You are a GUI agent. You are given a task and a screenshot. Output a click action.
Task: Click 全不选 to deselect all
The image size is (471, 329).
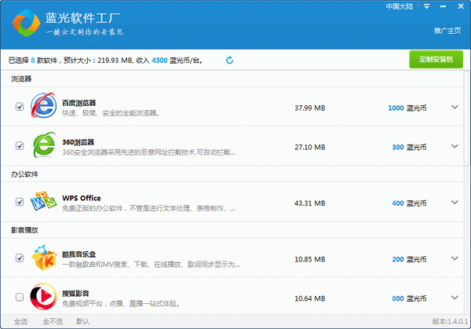click(52, 321)
